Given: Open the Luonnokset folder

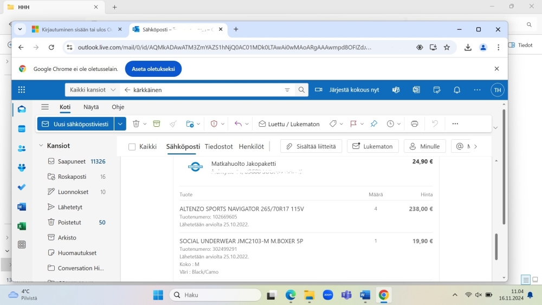Looking at the screenshot, I should point(76,192).
